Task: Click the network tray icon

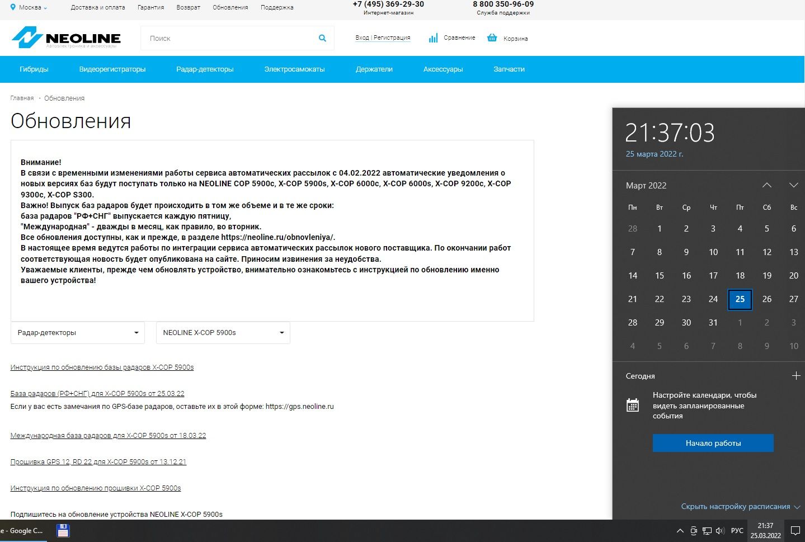Action: coord(707,531)
